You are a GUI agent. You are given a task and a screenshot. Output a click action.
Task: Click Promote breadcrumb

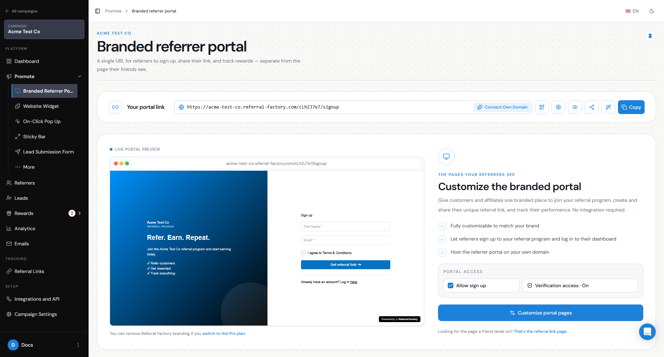113,11
